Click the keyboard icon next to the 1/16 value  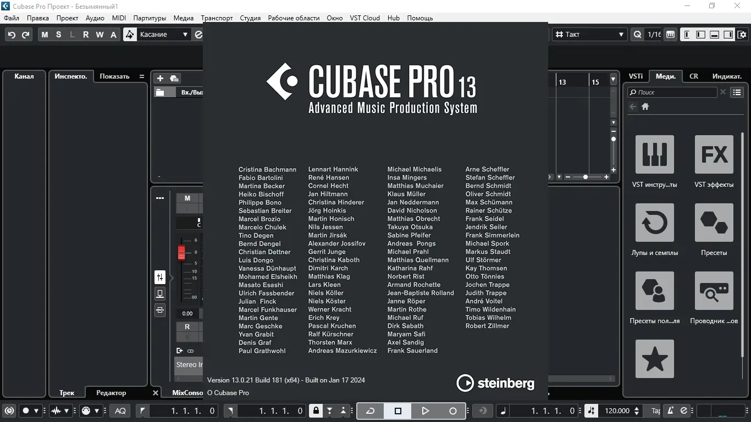point(670,35)
